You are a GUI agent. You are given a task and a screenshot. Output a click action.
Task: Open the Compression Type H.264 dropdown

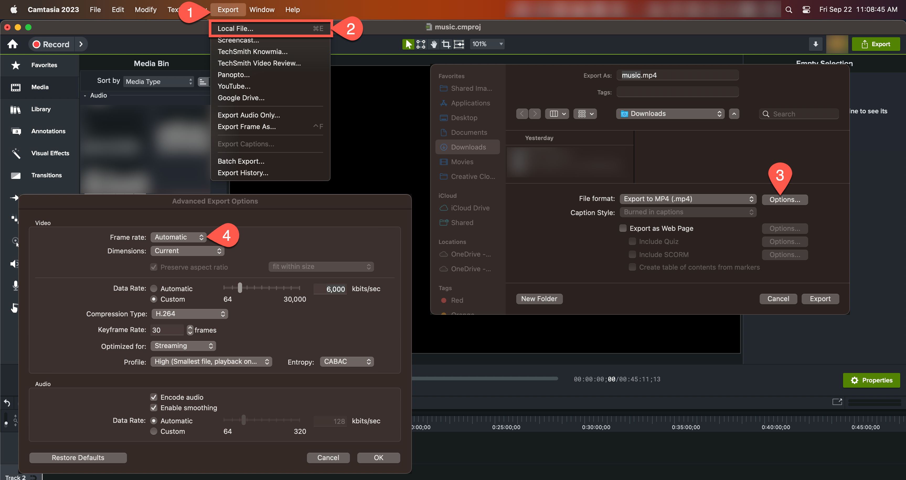coord(189,314)
